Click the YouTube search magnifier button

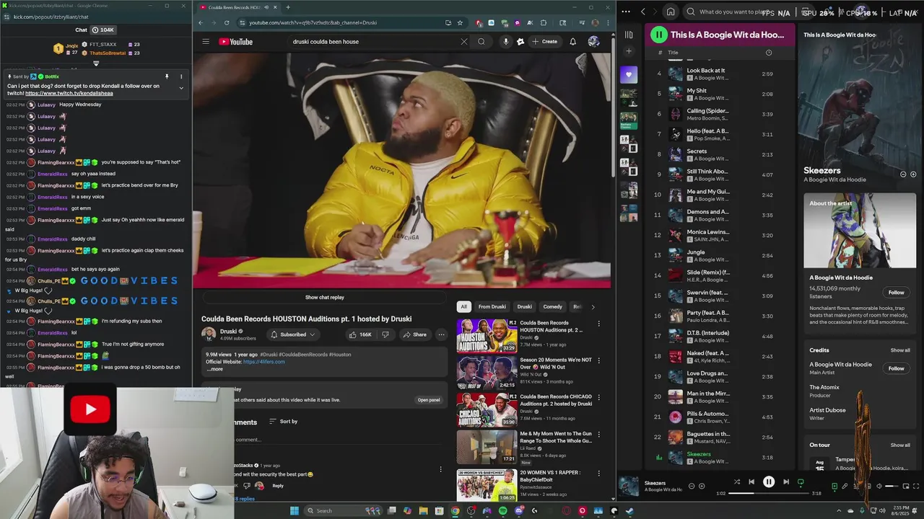pos(481,42)
